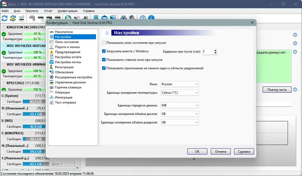Click disk list scrollbar down arrow
Screen dimensions: 302x176
[x=77, y=168]
